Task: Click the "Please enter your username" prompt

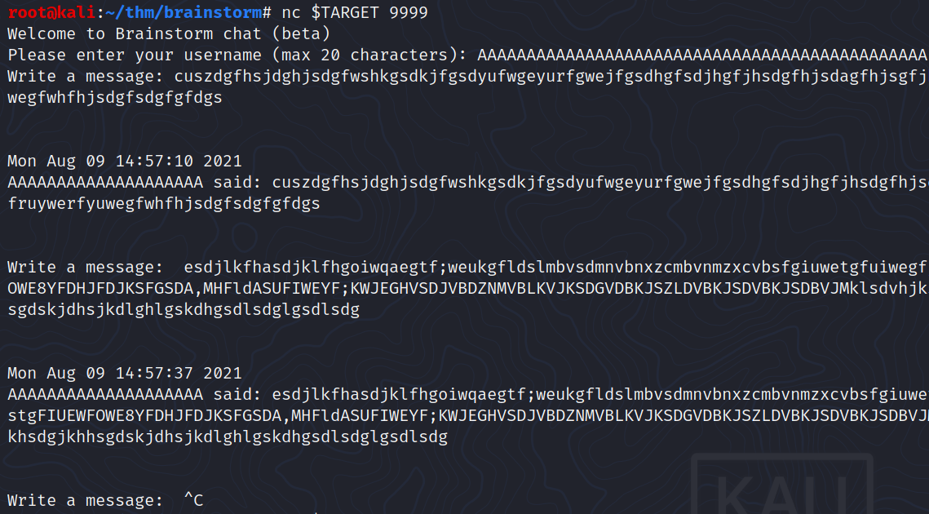Action: pyautogui.click(x=237, y=55)
